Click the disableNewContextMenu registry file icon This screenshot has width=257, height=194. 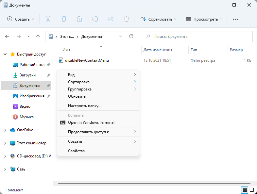pos(61,60)
